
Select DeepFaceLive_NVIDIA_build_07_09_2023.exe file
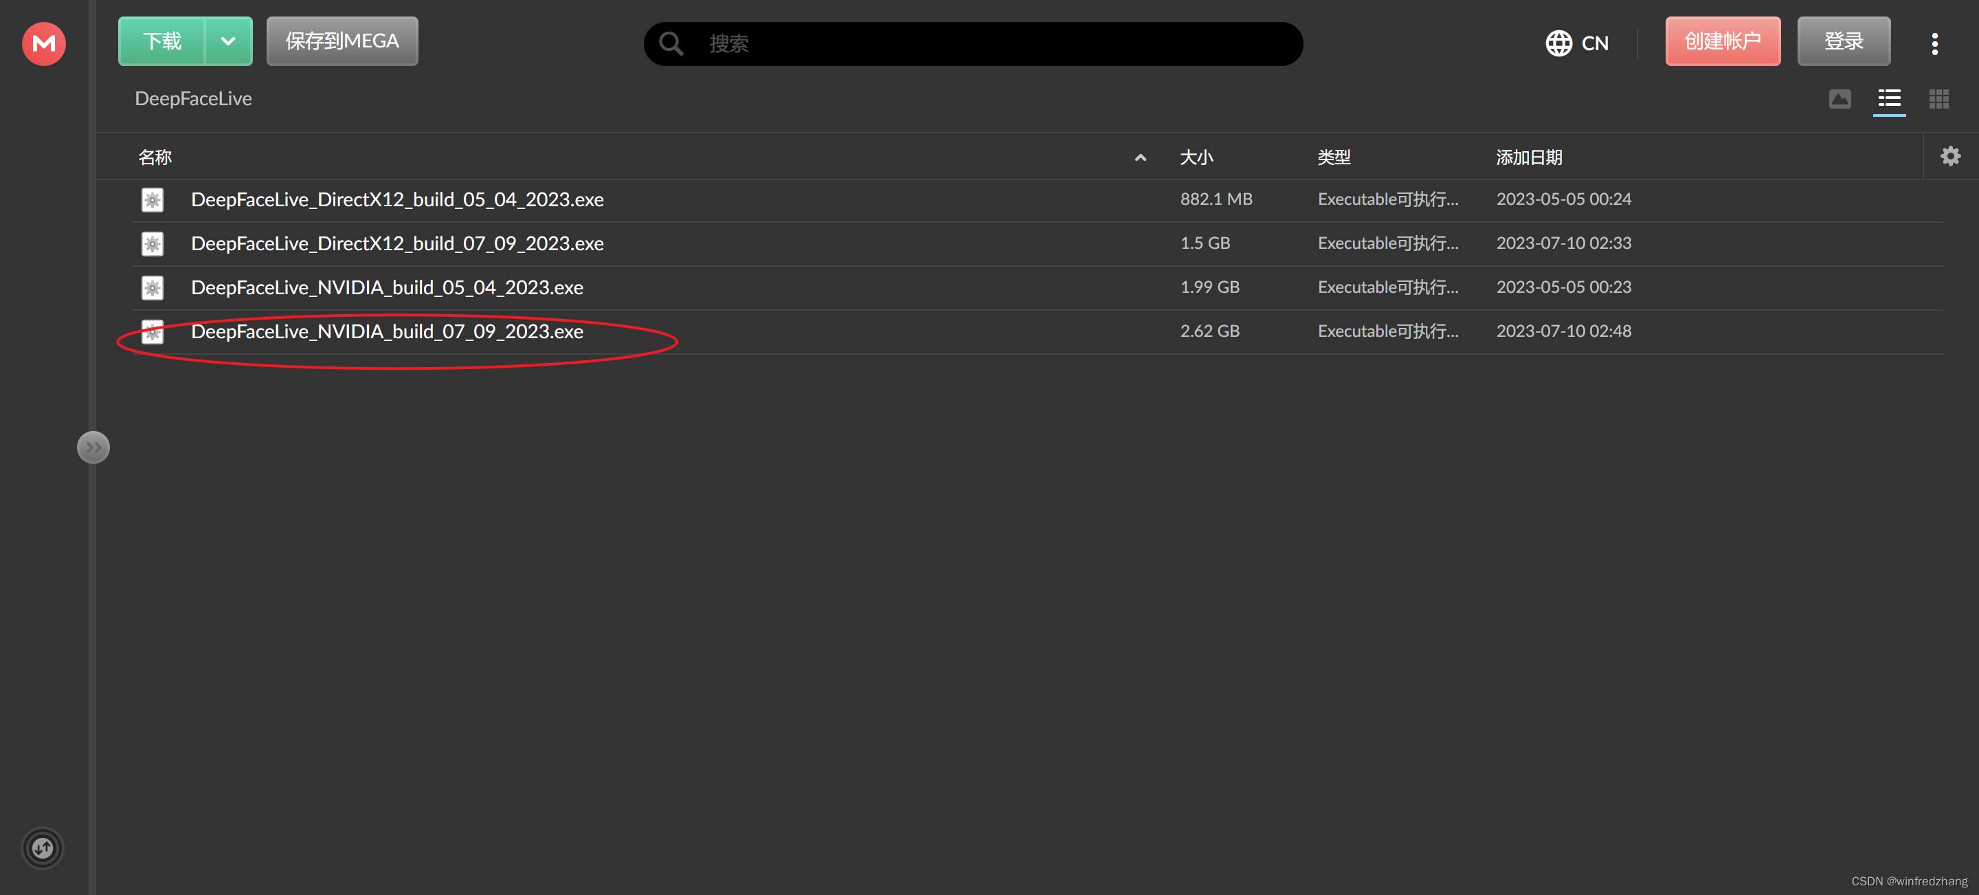coord(1037,332)
